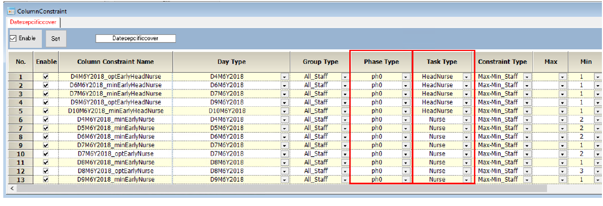Click the Phase Type column header
The image size is (603, 206).
tap(381, 62)
